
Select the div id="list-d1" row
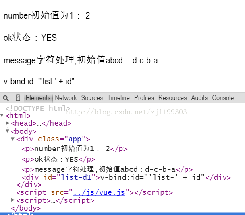pyautogui.click(x=126, y=177)
